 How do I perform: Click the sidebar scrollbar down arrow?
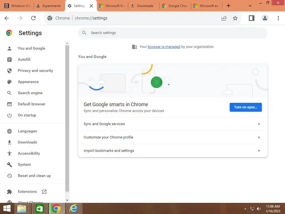point(67,200)
